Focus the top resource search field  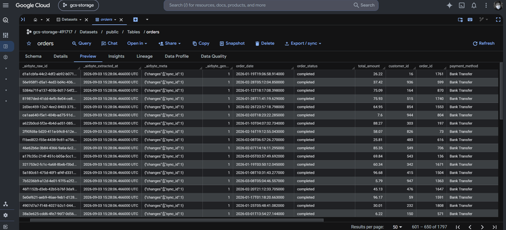[x=258, y=5]
